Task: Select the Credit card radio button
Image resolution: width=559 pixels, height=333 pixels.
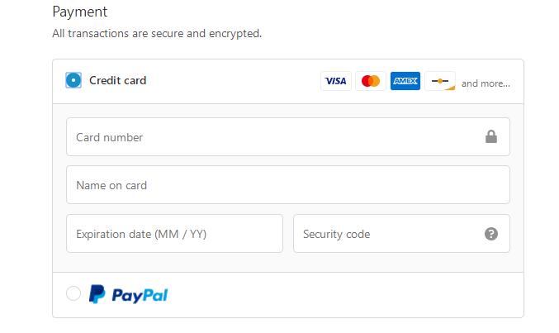Action: (73, 80)
